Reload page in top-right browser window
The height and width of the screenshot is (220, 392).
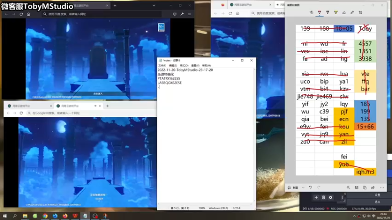(x=230, y=13)
